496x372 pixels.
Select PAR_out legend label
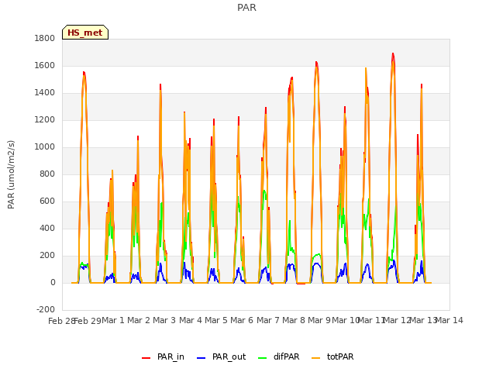(229, 356)
